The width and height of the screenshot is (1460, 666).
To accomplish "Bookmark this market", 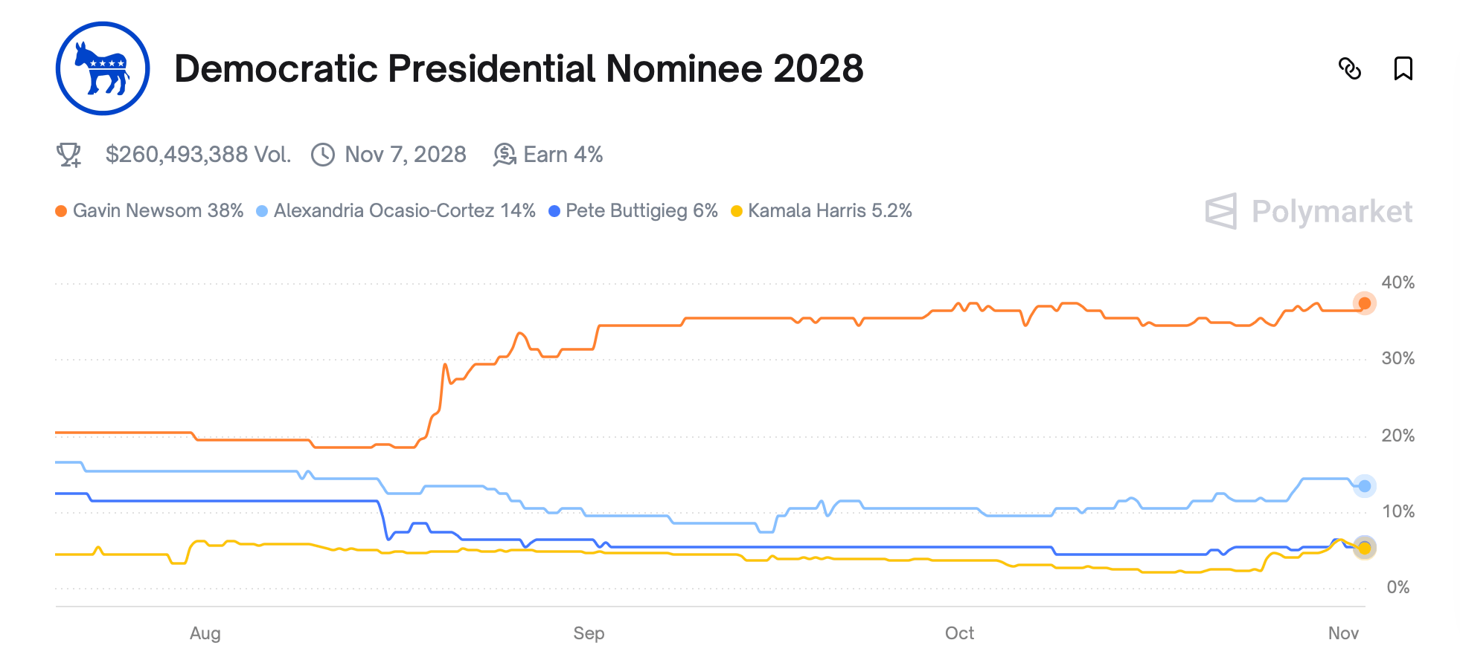I will (x=1403, y=69).
